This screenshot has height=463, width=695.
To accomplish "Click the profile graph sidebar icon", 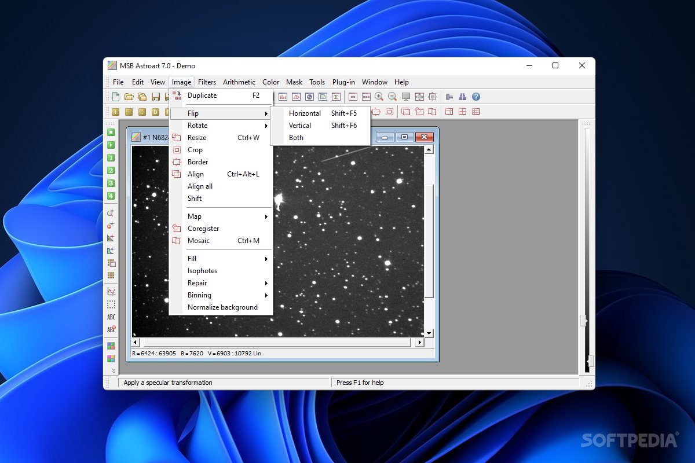I will pyautogui.click(x=111, y=291).
